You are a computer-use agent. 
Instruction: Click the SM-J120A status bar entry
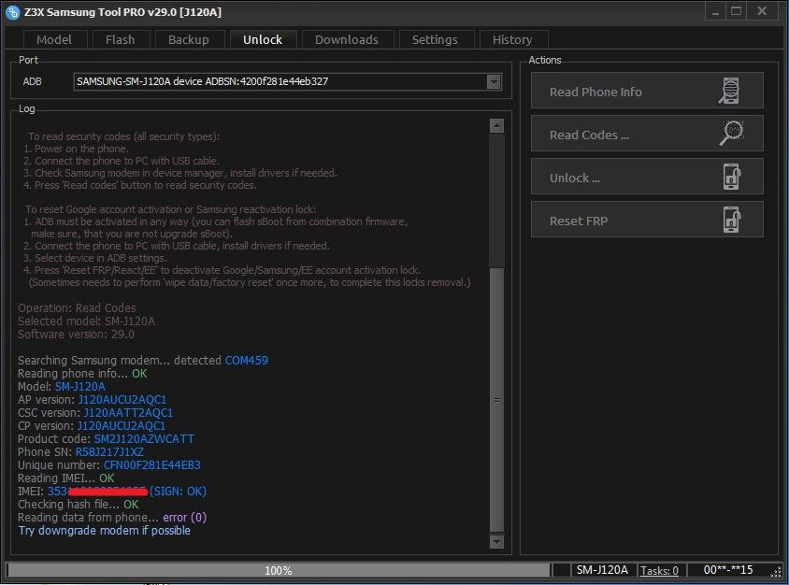602,570
